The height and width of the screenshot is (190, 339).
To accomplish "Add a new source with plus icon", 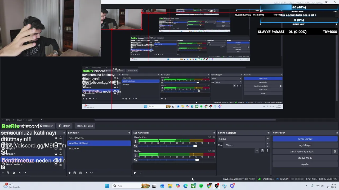I will tap(3, 173).
